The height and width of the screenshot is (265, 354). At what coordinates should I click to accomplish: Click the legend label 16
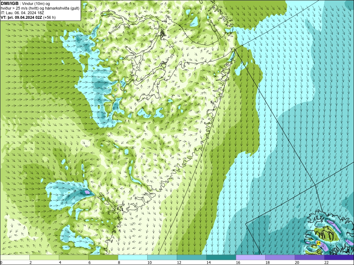click(238, 263)
